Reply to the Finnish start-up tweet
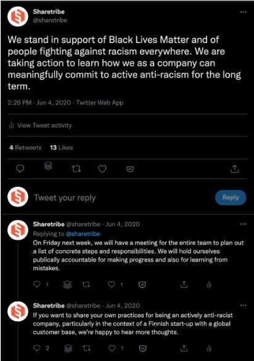Viewport: 254px width, 361px height. pos(37,348)
